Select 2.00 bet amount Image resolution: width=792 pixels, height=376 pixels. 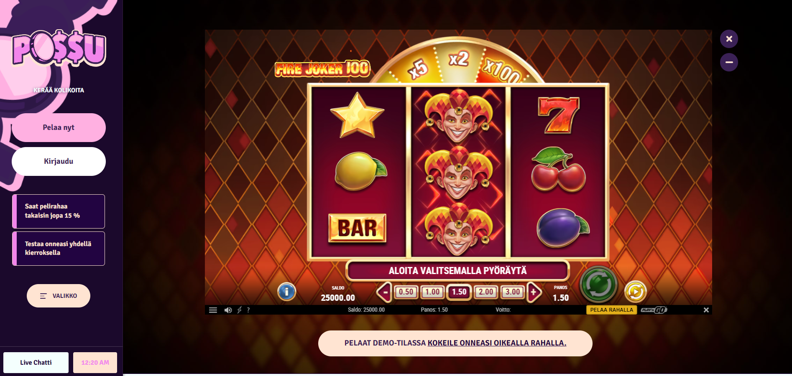(x=486, y=292)
